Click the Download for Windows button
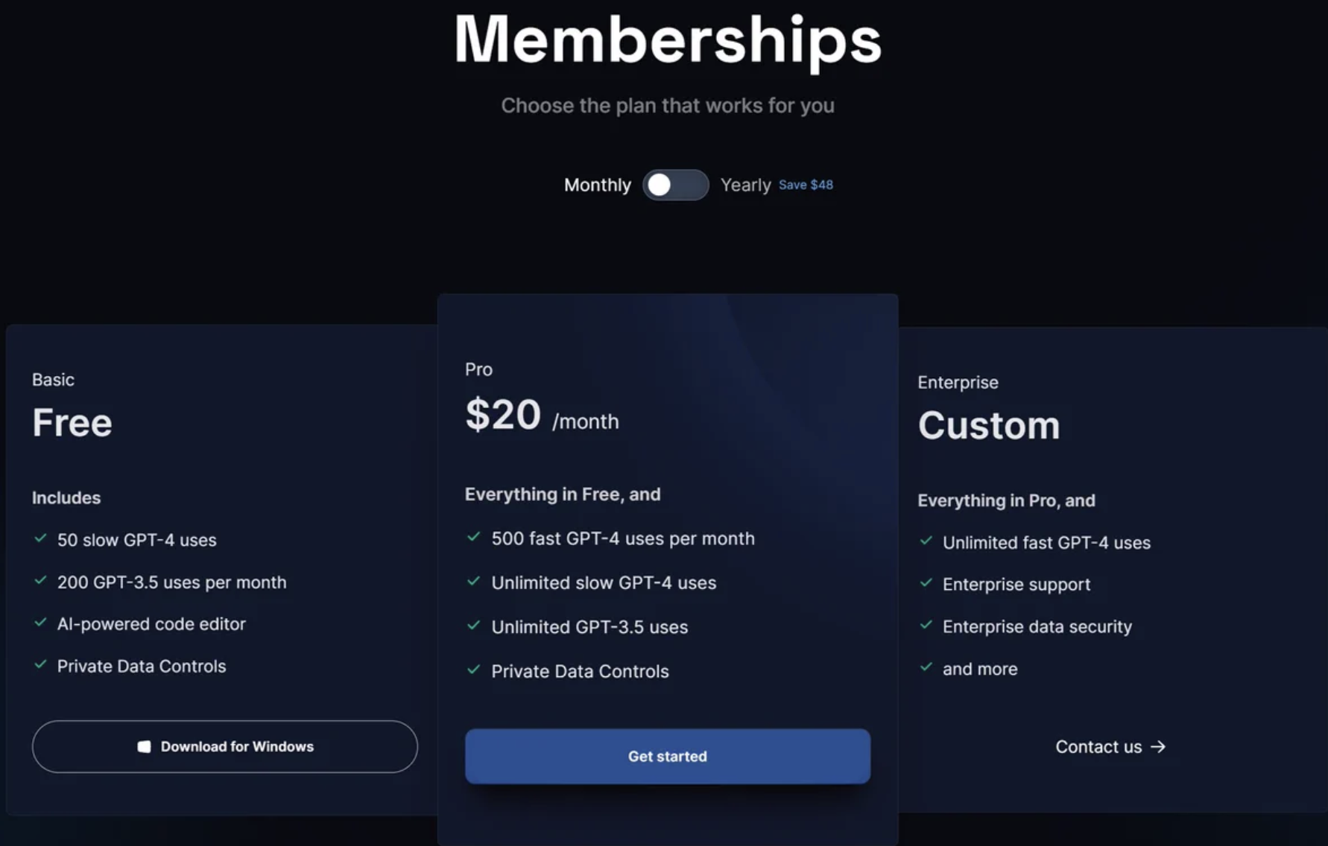This screenshot has height=846, width=1328. pyautogui.click(x=224, y=746)
